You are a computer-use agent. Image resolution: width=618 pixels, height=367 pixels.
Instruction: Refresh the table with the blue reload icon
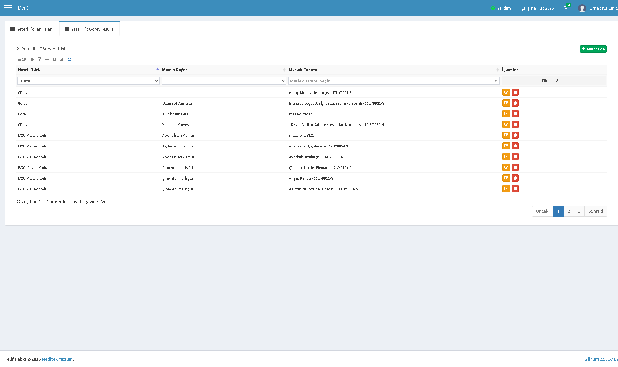(x=69, y=59)
